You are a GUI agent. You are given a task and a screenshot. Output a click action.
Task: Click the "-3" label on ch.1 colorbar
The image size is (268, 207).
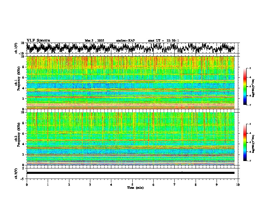tap(249, 68)
